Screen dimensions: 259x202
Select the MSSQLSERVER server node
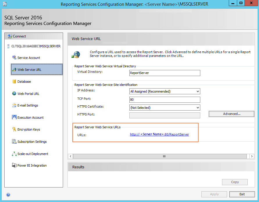[36, 46]
